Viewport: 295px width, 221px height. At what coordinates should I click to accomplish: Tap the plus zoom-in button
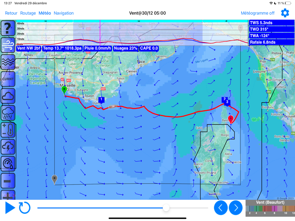coord(8,195)
